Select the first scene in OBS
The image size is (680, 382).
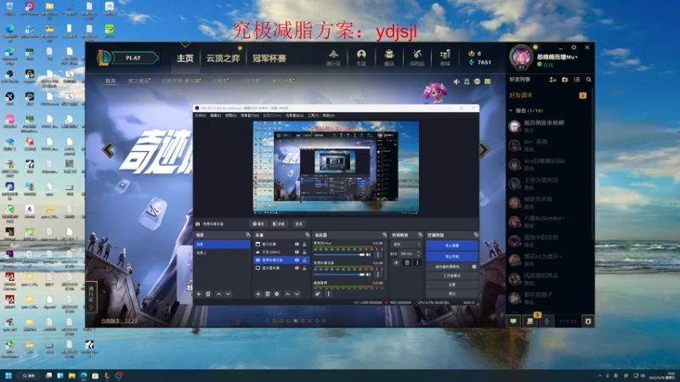(x=222, y=244)
